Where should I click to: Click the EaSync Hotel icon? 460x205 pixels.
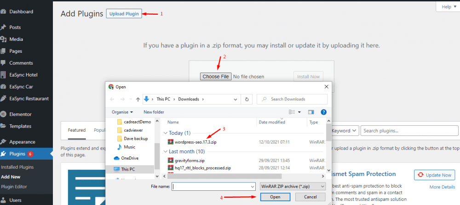coord(3,75)
